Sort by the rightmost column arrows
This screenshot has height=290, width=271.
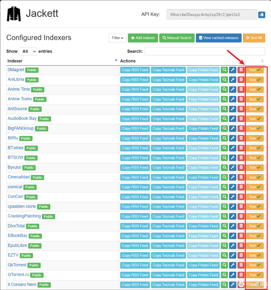(262, 61)
